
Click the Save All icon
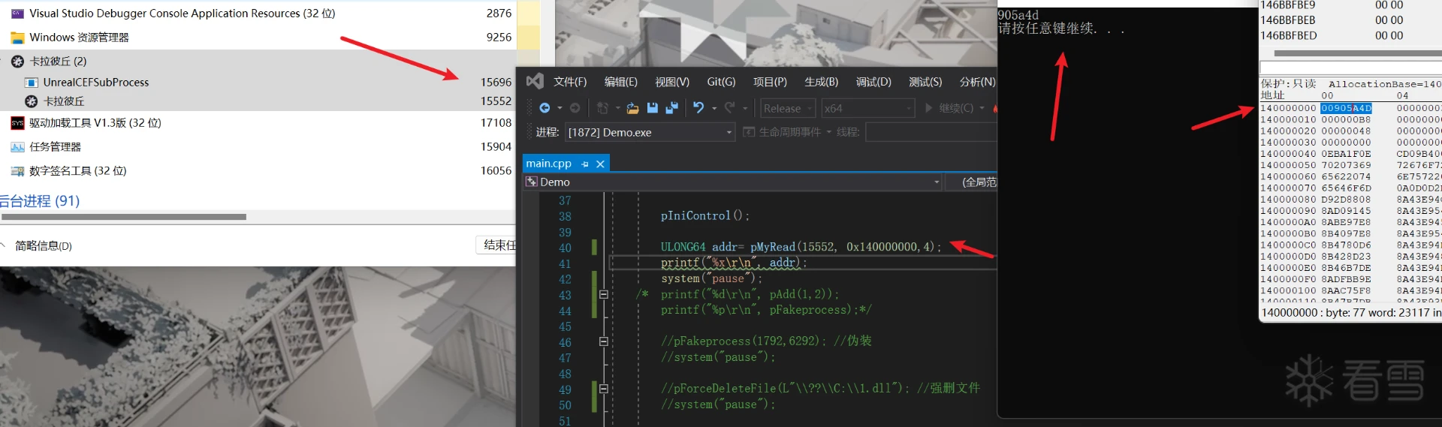[x=671, y=108]
